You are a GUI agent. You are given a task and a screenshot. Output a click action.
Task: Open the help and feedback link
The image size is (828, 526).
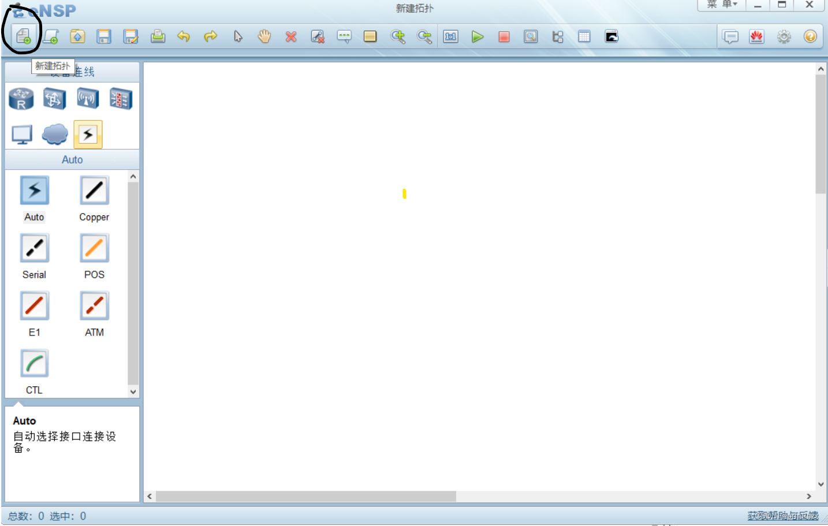click(783, 516)
